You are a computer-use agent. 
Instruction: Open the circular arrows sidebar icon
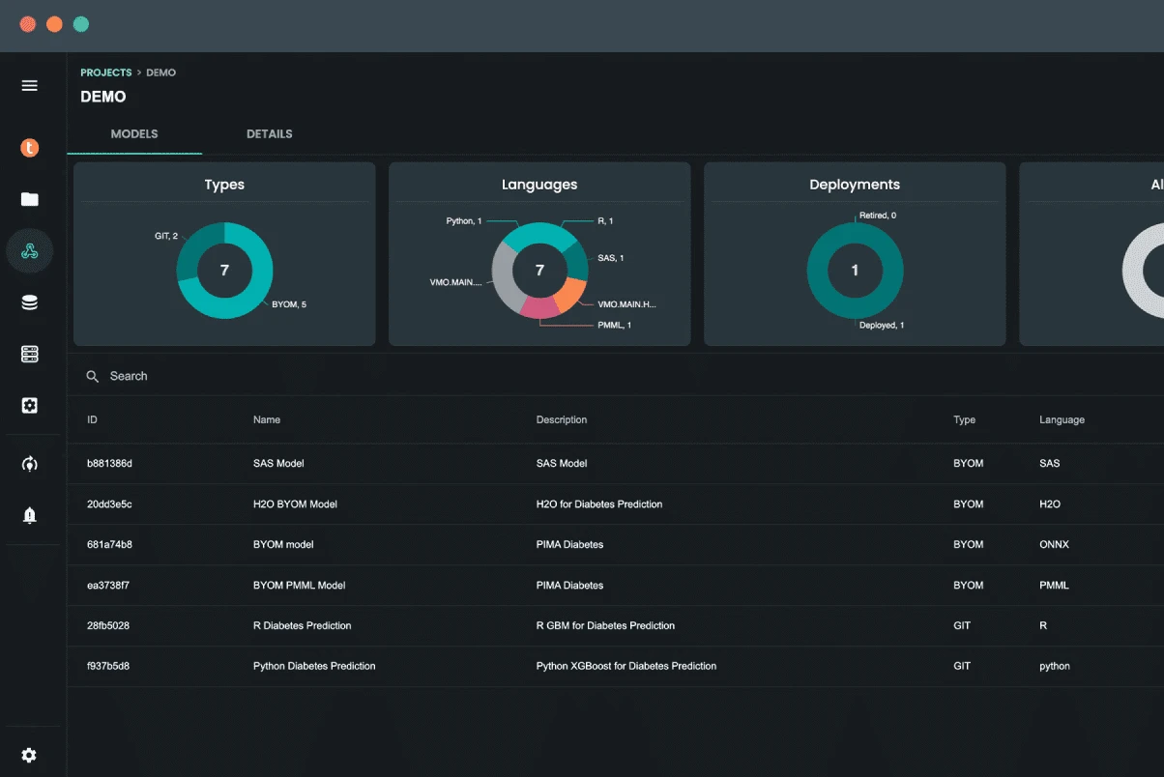pyautogui.click(x=30, y=464)
